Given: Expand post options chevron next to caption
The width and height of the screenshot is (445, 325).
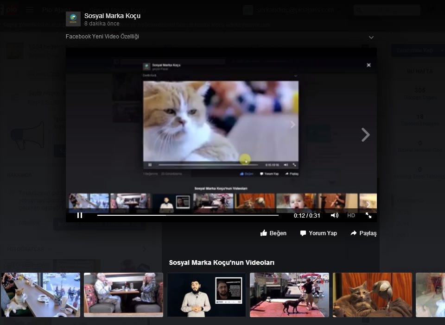Looking at the screenshot, I should [371, 37].
